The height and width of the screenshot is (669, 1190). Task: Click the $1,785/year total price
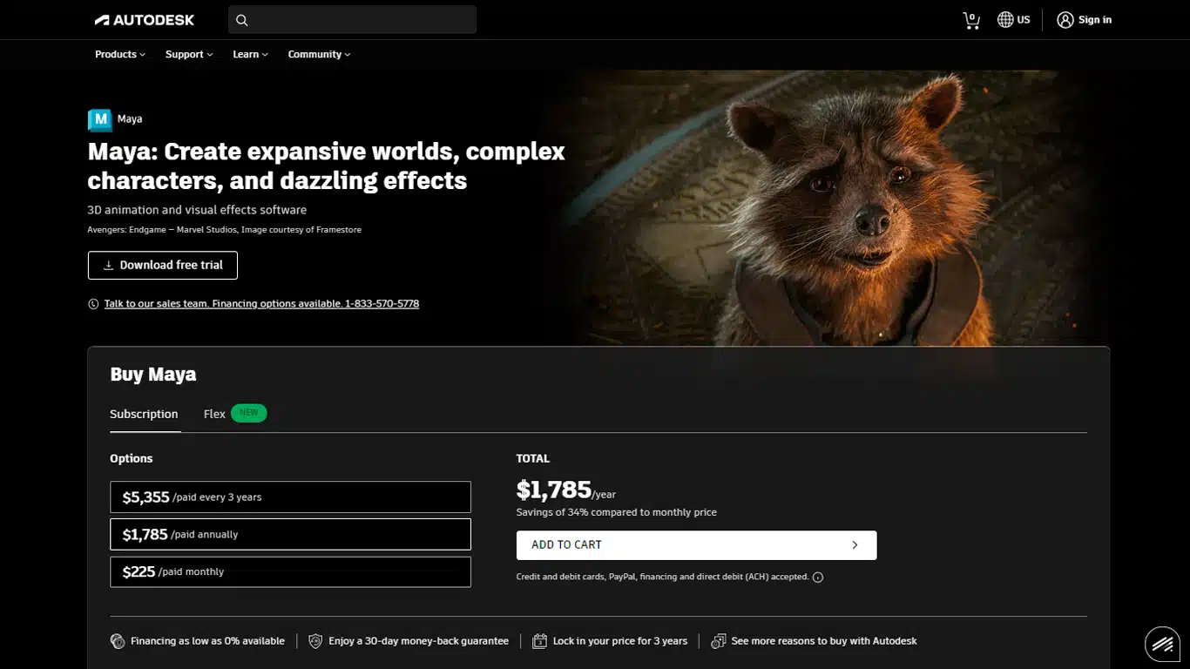coord(565,490)
